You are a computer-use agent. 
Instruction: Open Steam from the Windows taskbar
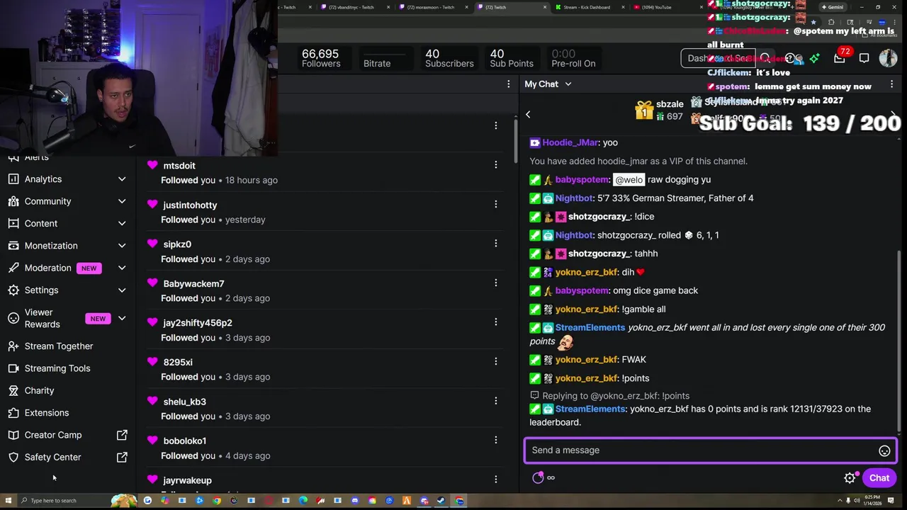pyautogui.click(x=441, y=501)
